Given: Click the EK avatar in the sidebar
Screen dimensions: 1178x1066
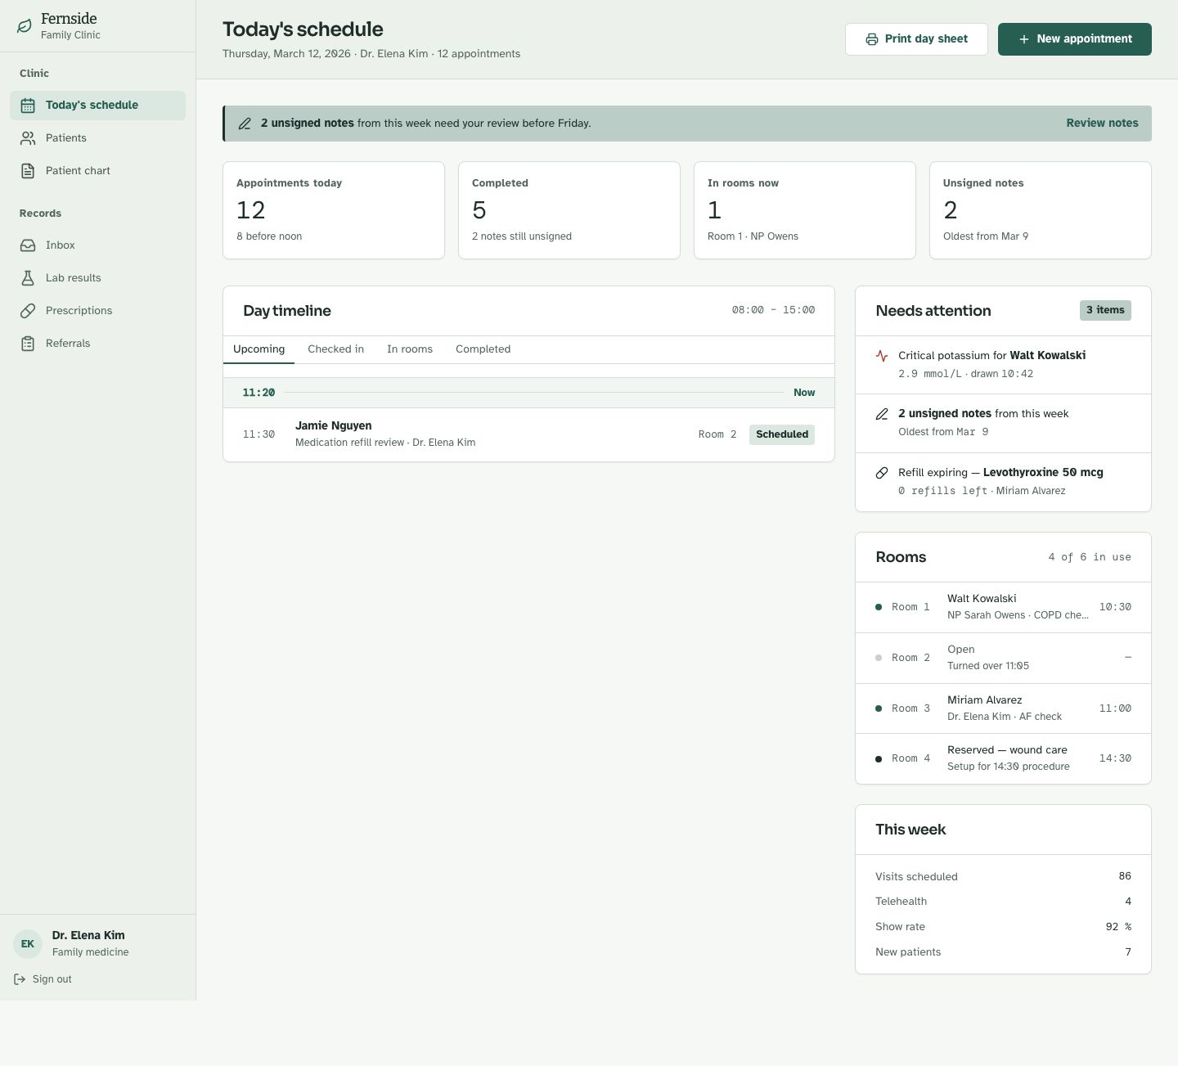Looking at the screenshot, I should tap(28, 943).
